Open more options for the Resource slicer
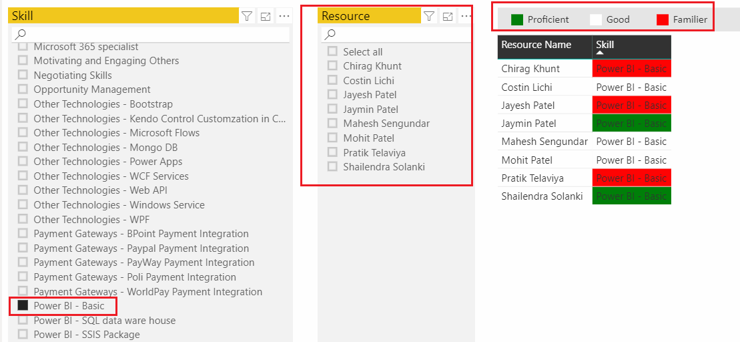Viewport: 740px width, 342px height. tap(465, 17)
